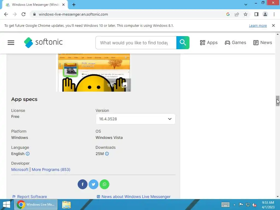Viewport: 280px width, 210px height.
Task: Click the Softonic logo
Action: [x=43, y=42]
